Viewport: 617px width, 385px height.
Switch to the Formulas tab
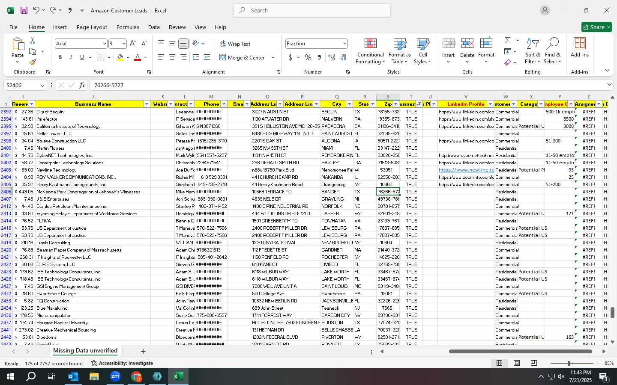coord(128,27)
